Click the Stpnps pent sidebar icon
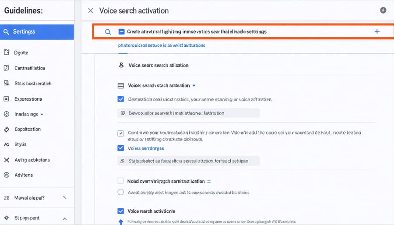Screen dimensions: 394x225 7,218
